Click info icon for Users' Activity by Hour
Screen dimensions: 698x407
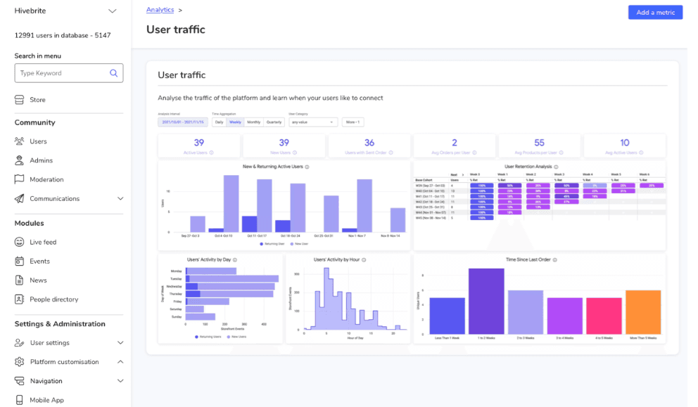tap(364, 260)
